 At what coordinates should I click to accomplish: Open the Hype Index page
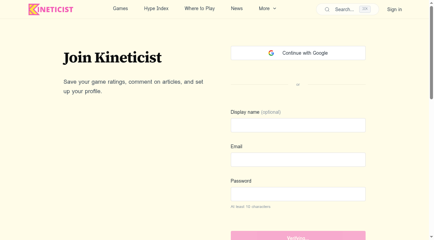click(x=156, y=8)
